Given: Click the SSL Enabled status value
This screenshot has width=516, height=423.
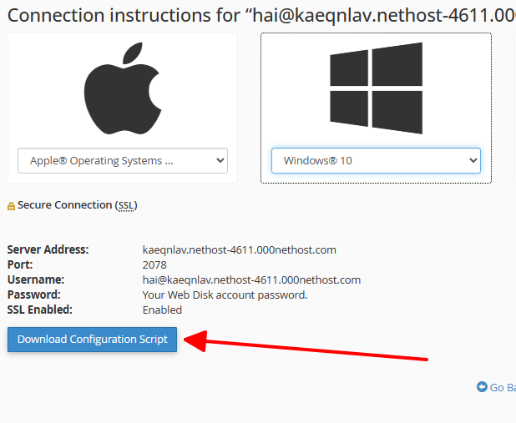Looking at the screenshot, I should pos(162,310).
